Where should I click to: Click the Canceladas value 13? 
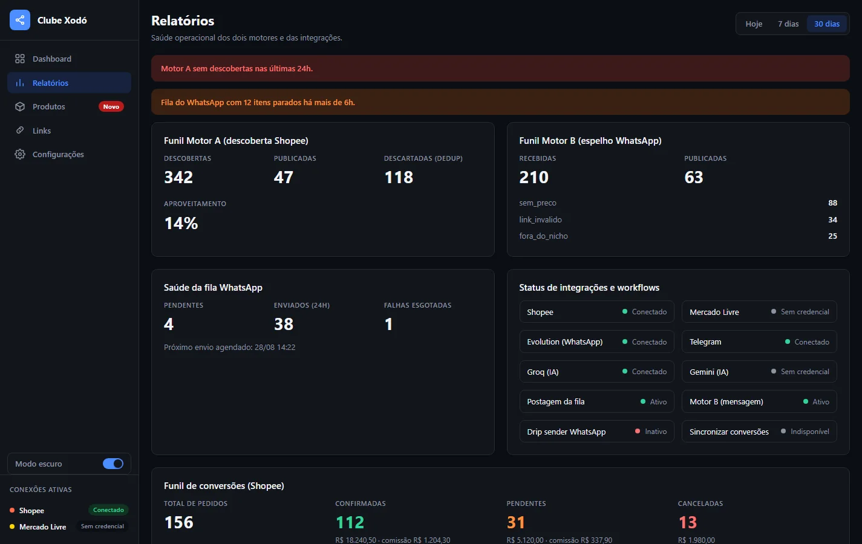click(688, 522)
